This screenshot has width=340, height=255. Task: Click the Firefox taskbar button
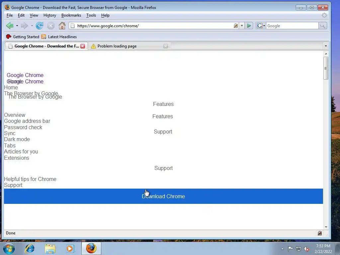91,248
